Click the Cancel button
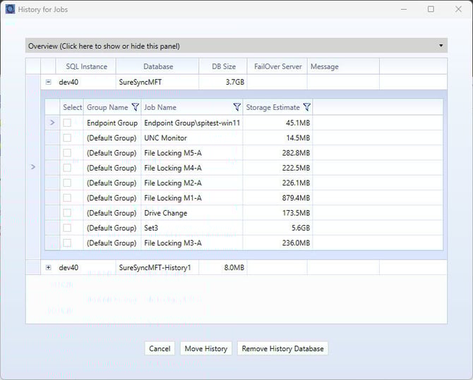Screen dimensions: 473x380 160,348
